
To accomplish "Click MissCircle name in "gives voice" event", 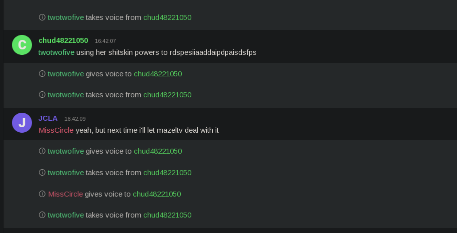I will [x=65, y=194].
